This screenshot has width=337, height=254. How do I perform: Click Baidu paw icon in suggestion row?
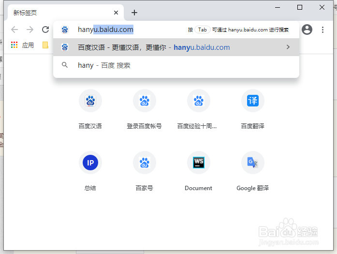65,47
